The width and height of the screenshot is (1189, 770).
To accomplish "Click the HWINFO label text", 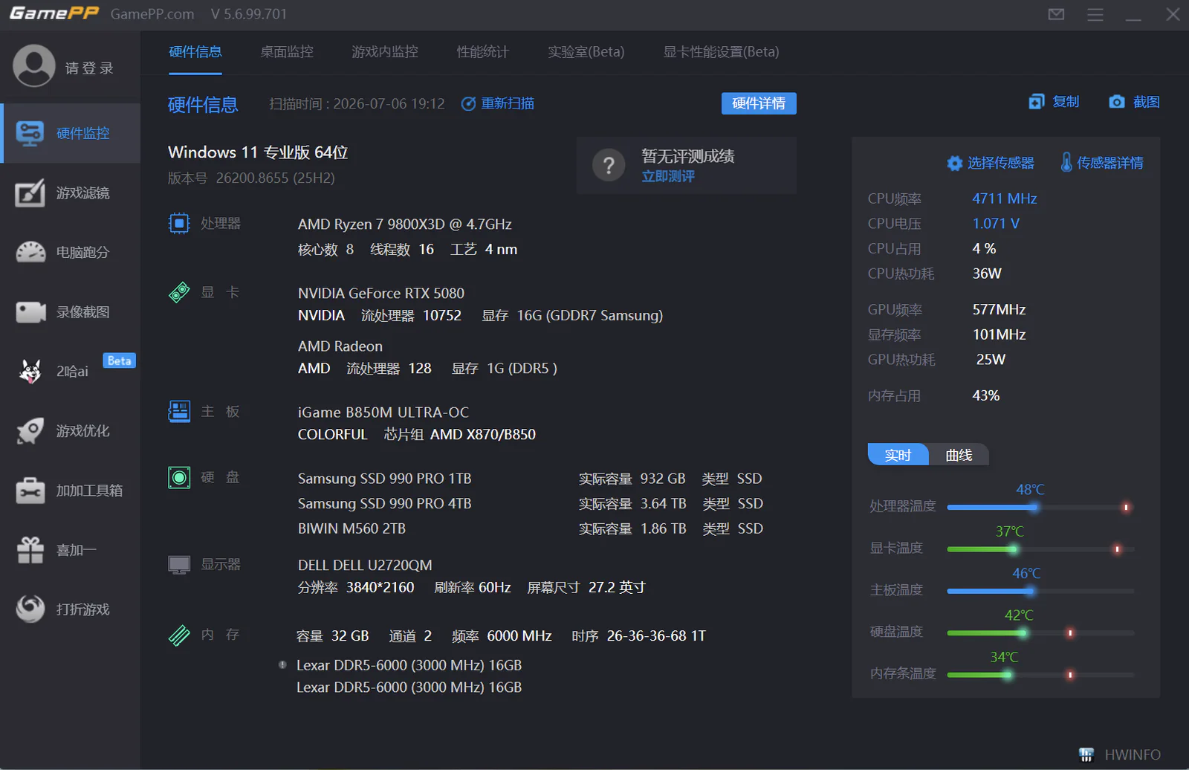I will 1133,755.
